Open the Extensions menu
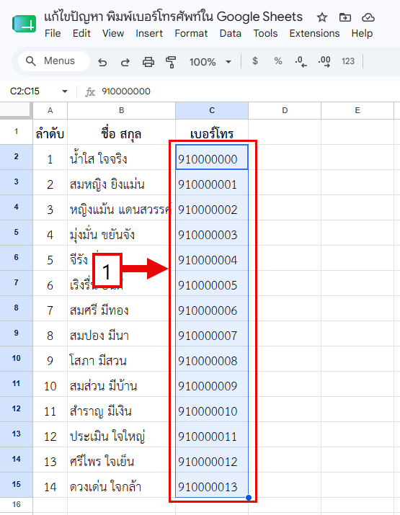This screenshot has width=400, height=515. click(x=314, y=34)
